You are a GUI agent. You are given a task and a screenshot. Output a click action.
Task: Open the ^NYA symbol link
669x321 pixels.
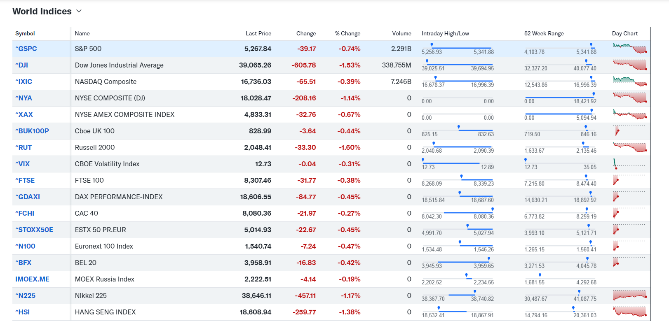(x=23, y=98)
